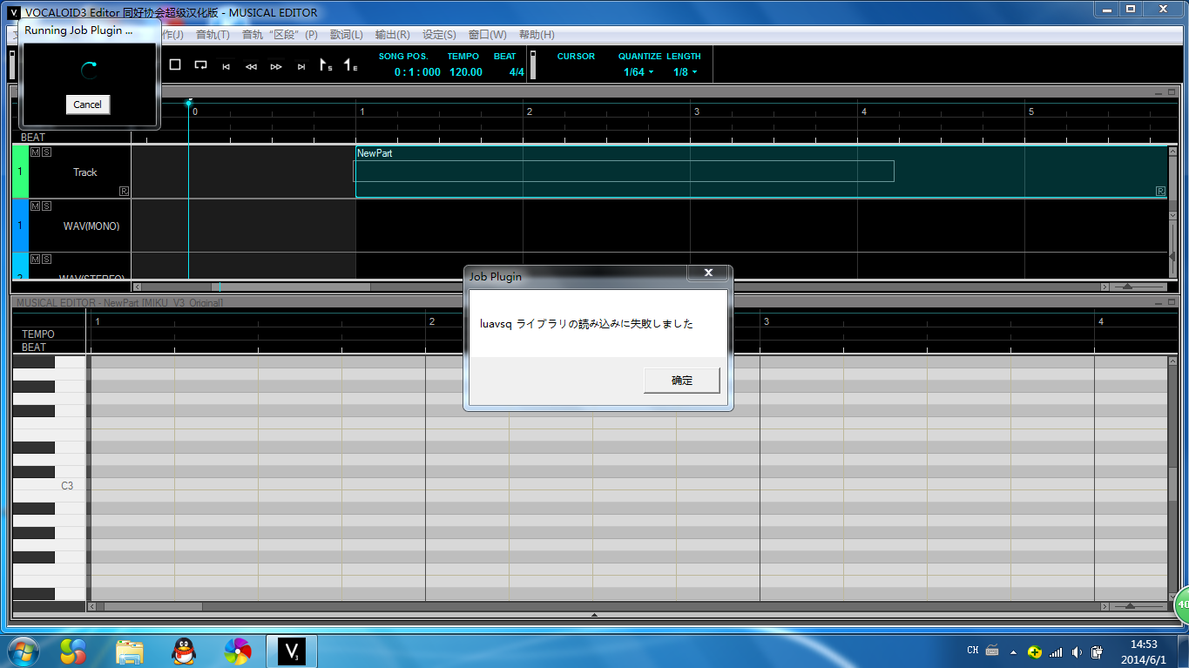Mute the WAV(MONO) track
Screen dimensions: 1189x668
(36, 206)
